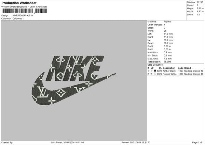Click the 'Code' column header

coord(180,68)
